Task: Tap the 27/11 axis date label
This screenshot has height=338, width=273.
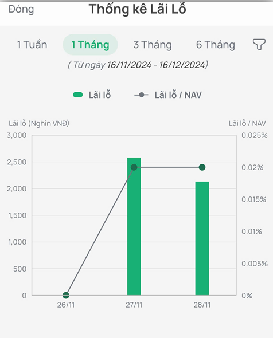Action: (134, 305)
